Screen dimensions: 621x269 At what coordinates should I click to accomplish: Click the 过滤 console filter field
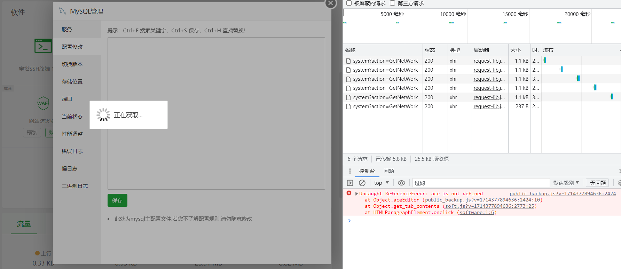click(481, 183)
